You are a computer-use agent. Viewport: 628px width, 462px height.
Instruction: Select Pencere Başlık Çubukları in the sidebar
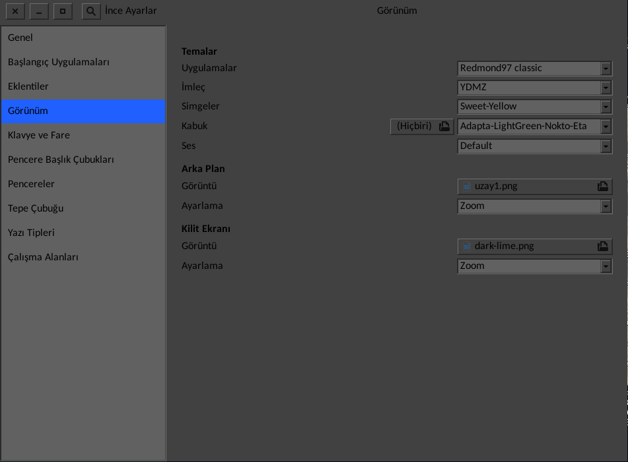[83, 159]
